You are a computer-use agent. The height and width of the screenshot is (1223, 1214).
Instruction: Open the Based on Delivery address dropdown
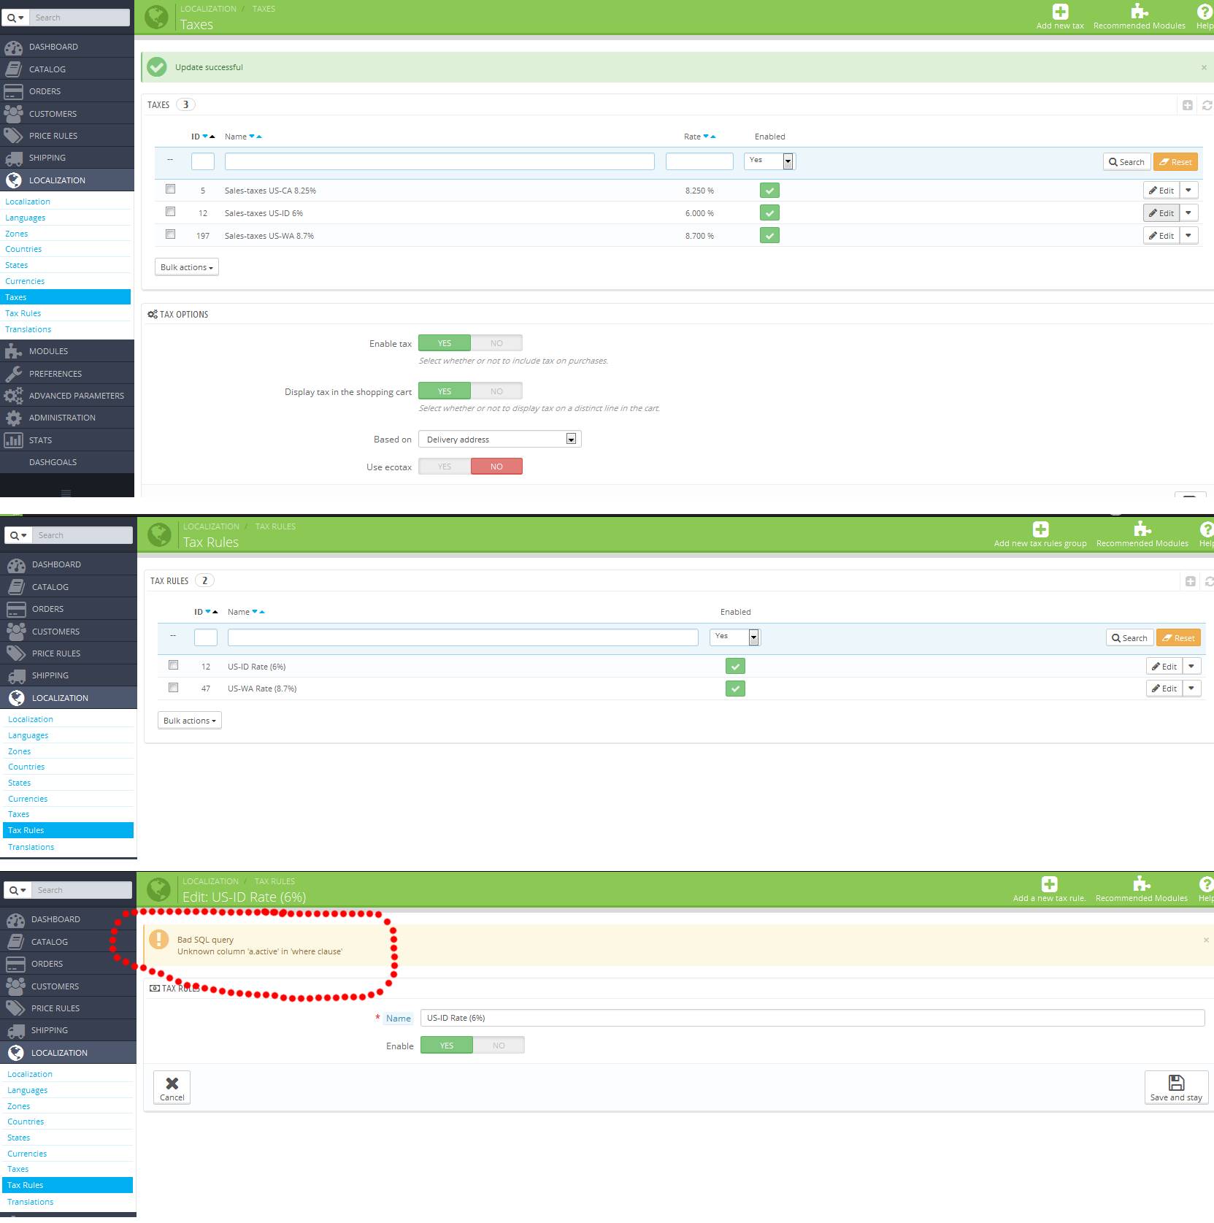[x=500, y=439]
